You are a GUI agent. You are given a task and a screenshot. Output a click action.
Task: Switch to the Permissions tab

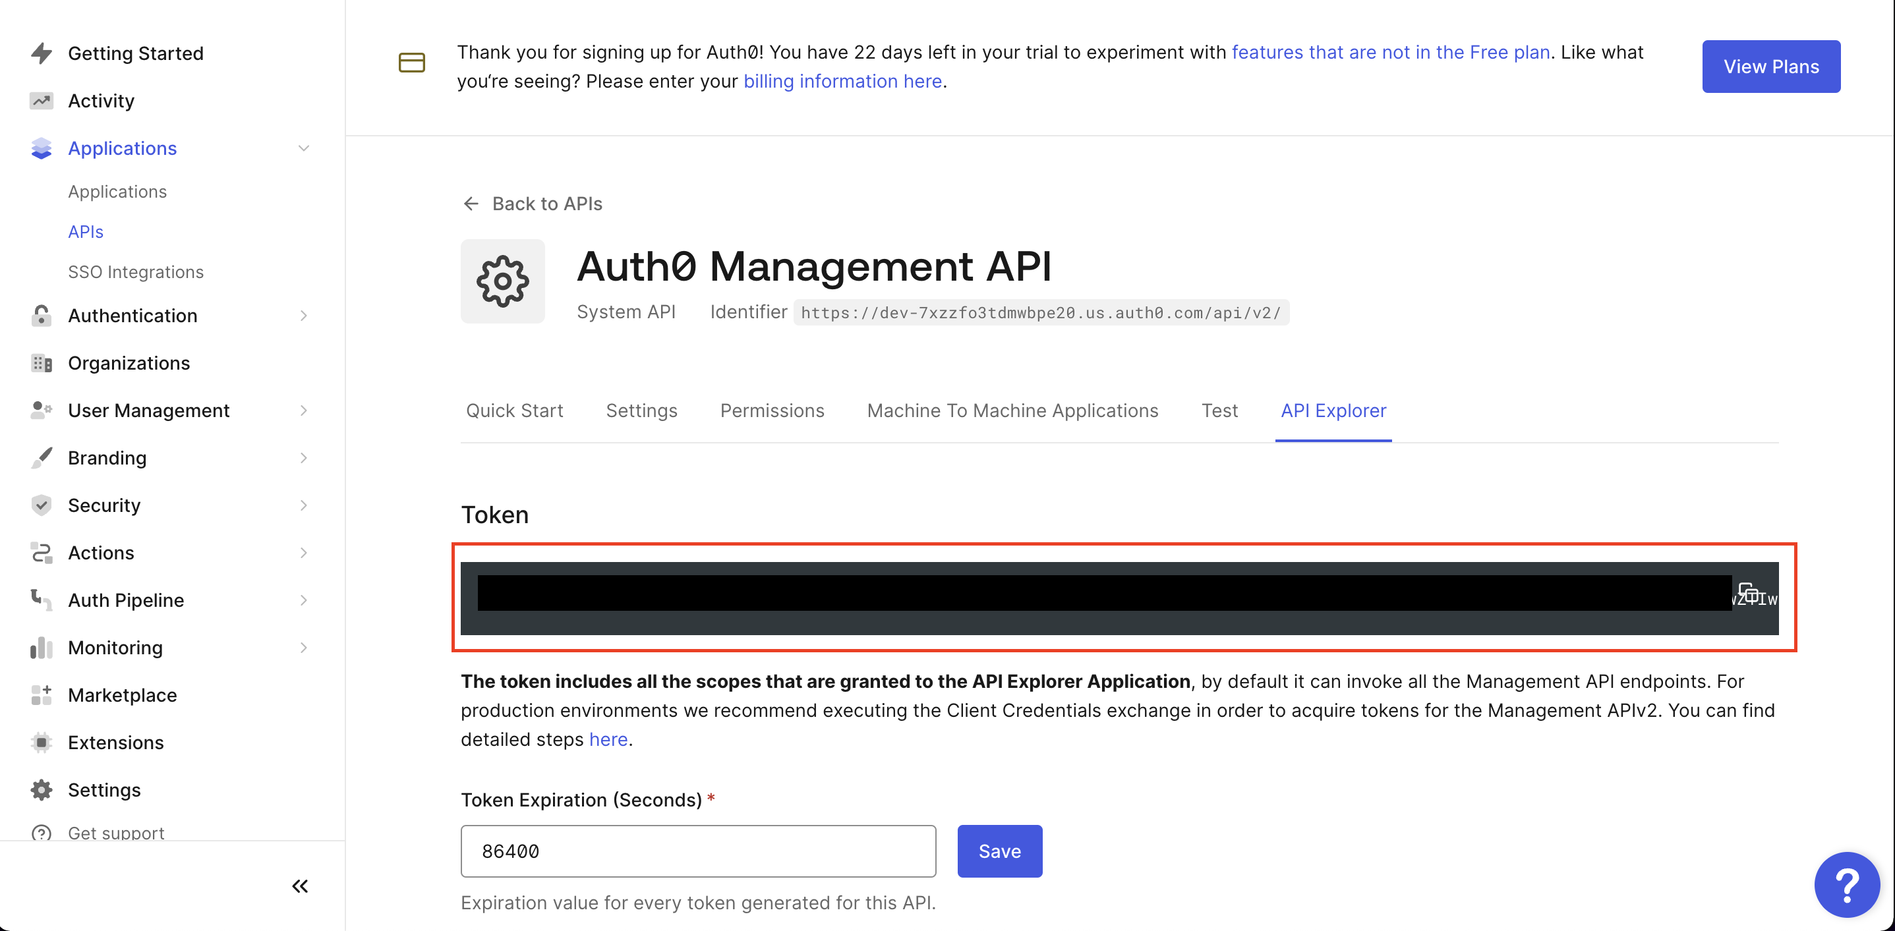point(772,410)
